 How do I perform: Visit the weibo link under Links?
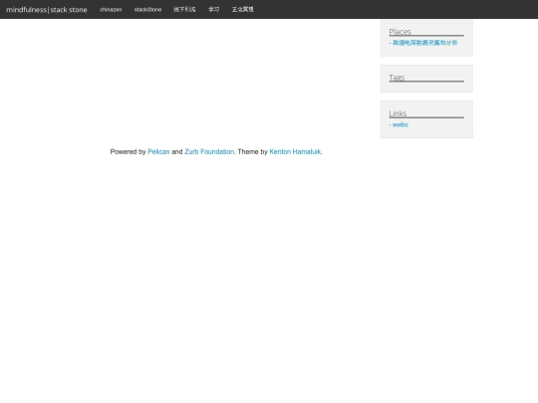pyautogui.click(x=401, y=124)
